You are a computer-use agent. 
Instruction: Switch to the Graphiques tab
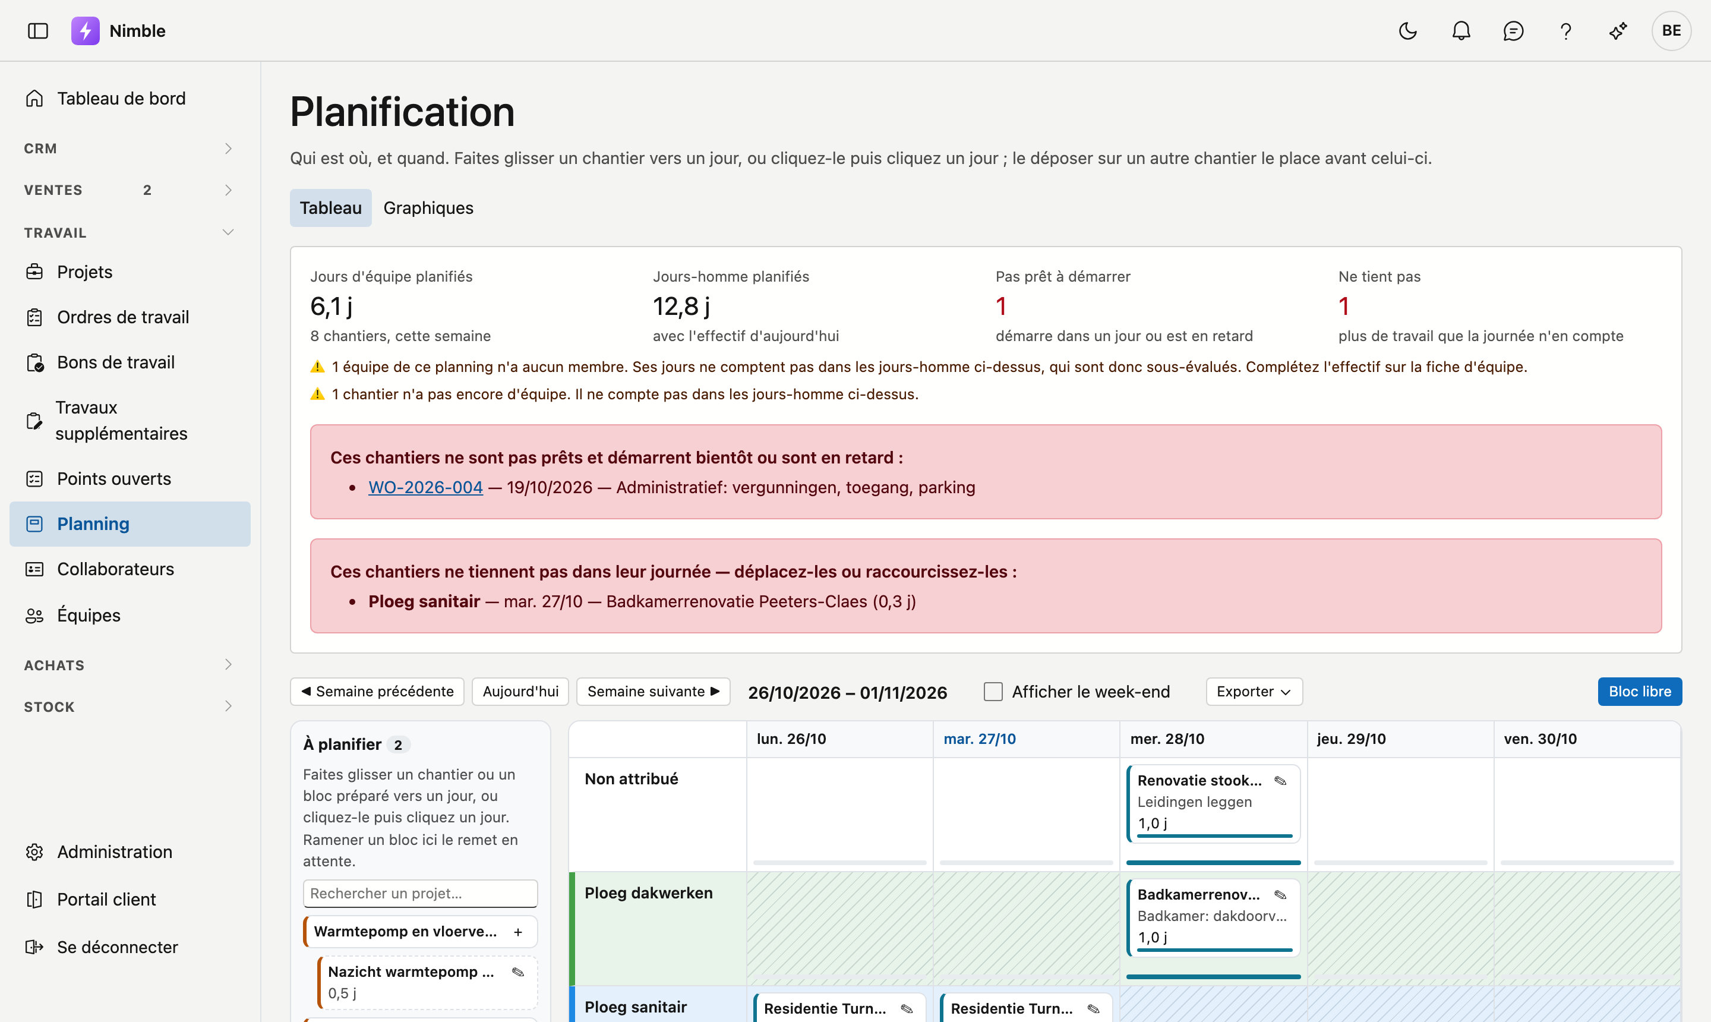click(428, 208)
